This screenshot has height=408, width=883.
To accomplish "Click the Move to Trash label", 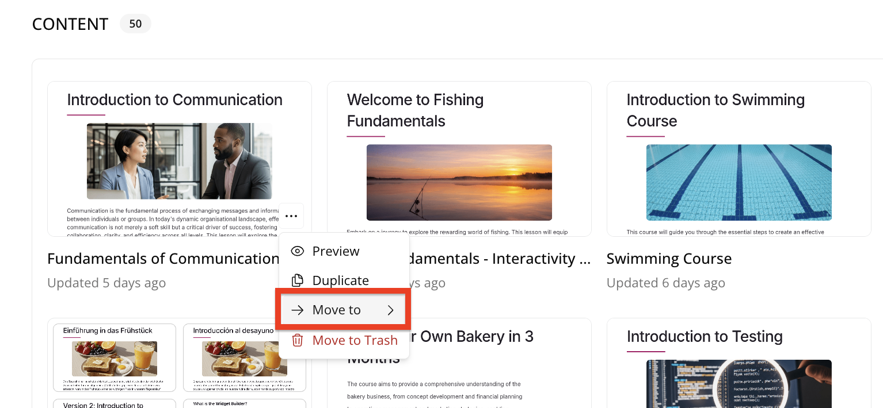I will (x=355, y=340).
